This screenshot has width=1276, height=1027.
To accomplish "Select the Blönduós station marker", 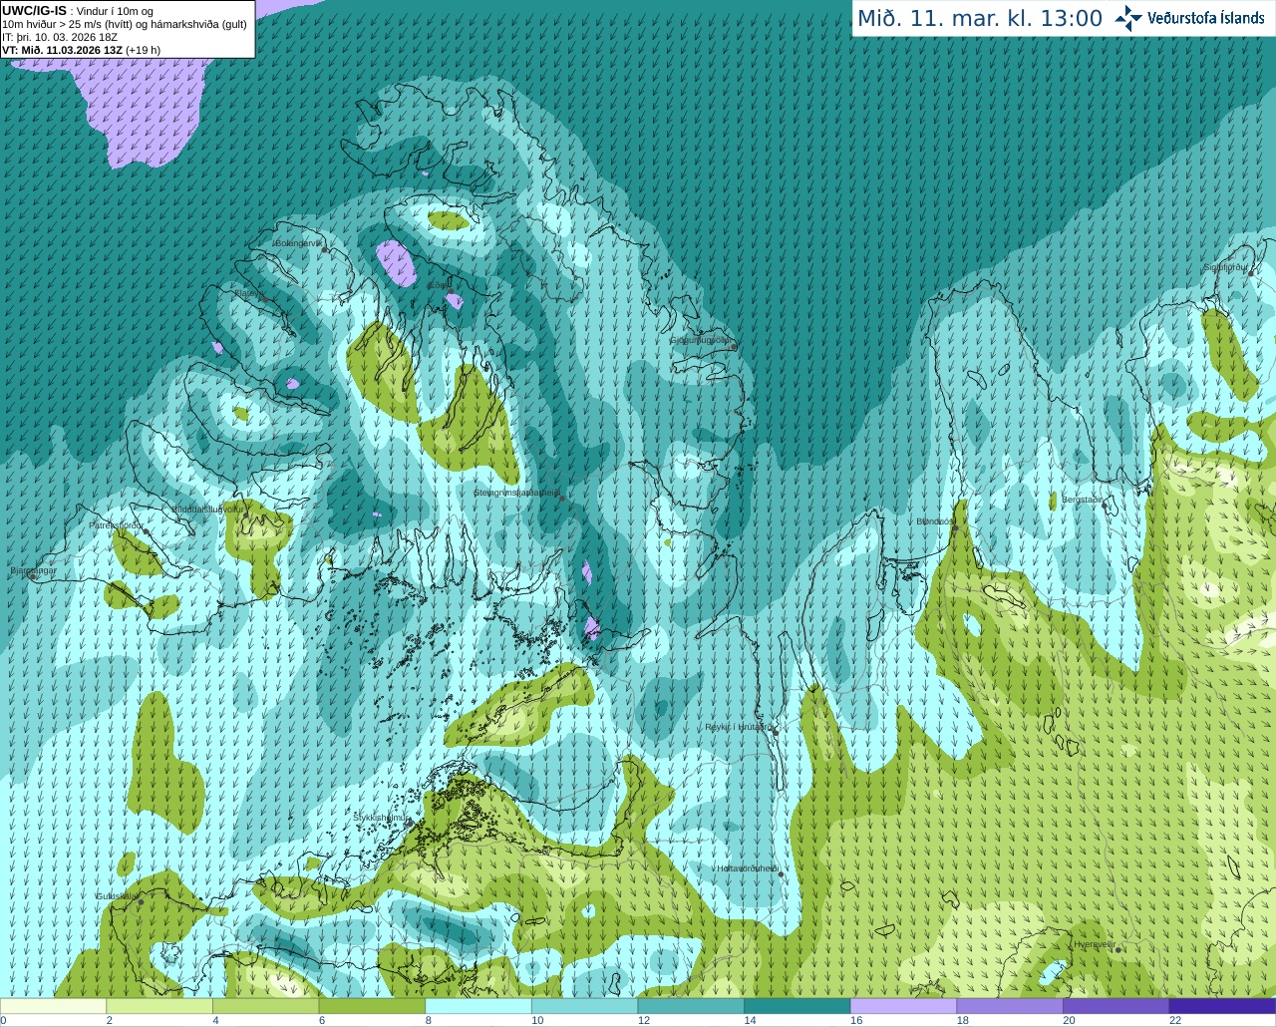I will coord(955,527).
